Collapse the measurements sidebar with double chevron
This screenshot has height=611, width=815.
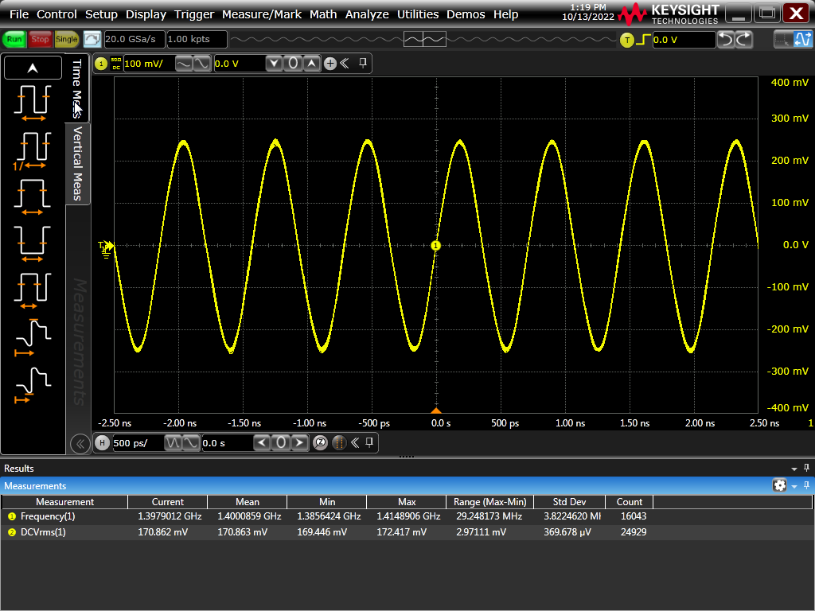[80, 444]
